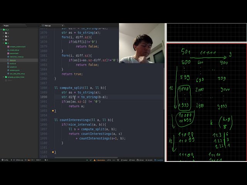Open Git changes panel

pos(149,160)
